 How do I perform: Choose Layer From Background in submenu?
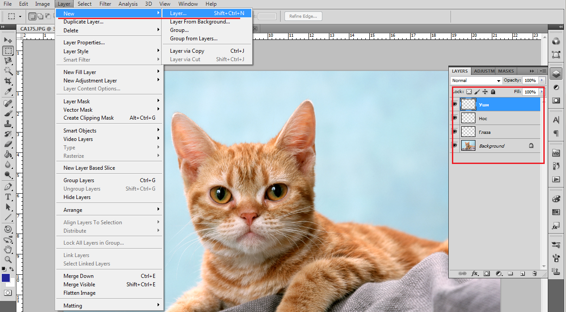(x=200, y=22)
